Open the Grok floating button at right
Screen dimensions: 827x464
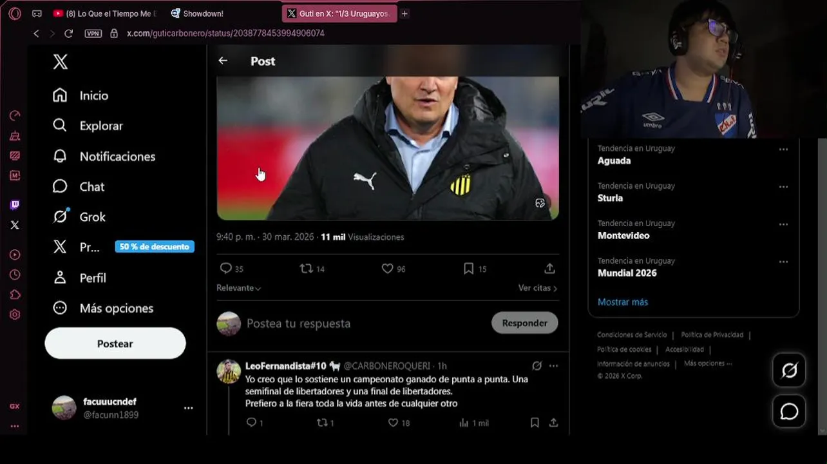click(789, 371)
